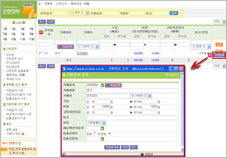The image size is (227, 158).
Task: Focus the 반복일자 search field
Action: click(x=61, y=13)
